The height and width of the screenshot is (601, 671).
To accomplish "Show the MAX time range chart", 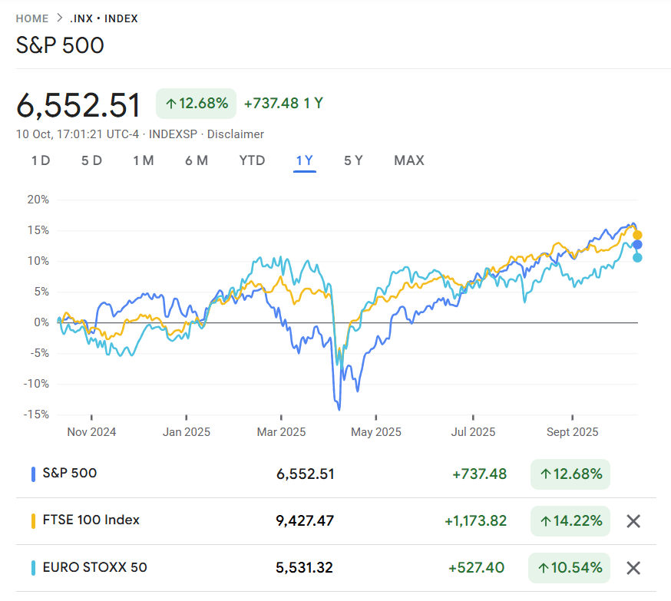I will (x=409, y=160).
